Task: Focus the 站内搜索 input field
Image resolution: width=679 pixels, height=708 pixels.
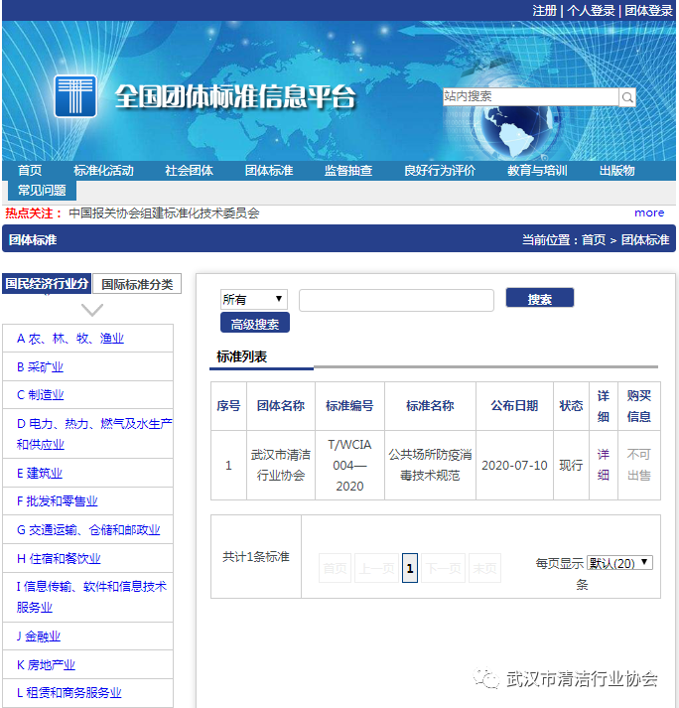Action: coord(530,96)
